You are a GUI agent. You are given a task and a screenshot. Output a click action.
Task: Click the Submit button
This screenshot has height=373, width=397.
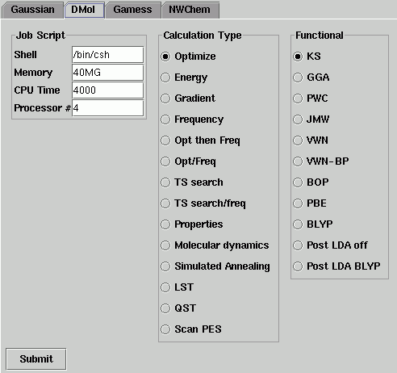point(36,359)
